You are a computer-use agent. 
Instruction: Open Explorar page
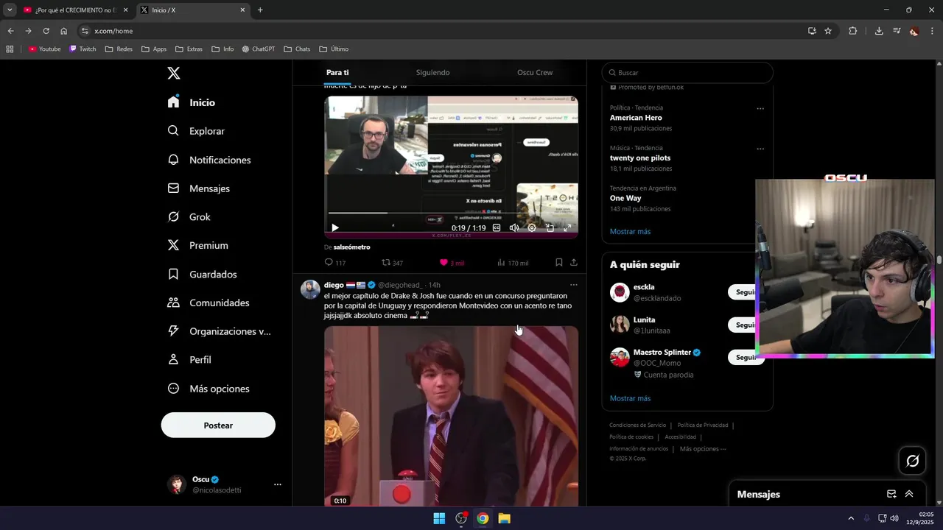coord(197,131)
